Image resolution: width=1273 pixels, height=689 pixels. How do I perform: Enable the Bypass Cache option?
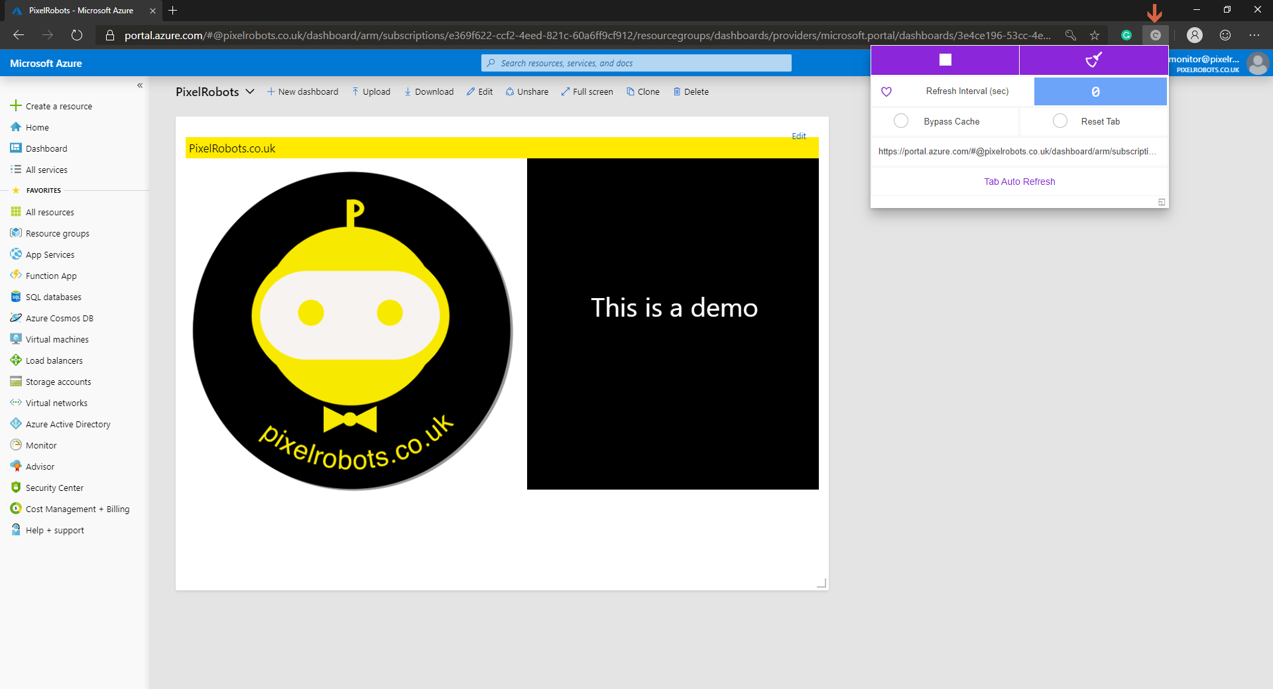coord(901,121)
